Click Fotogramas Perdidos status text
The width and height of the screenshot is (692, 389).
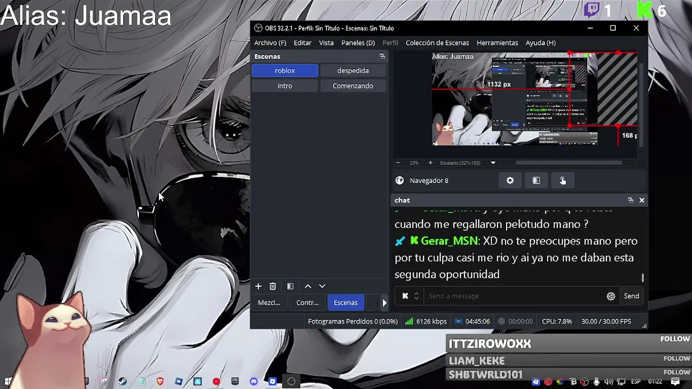tap(352, 321)
